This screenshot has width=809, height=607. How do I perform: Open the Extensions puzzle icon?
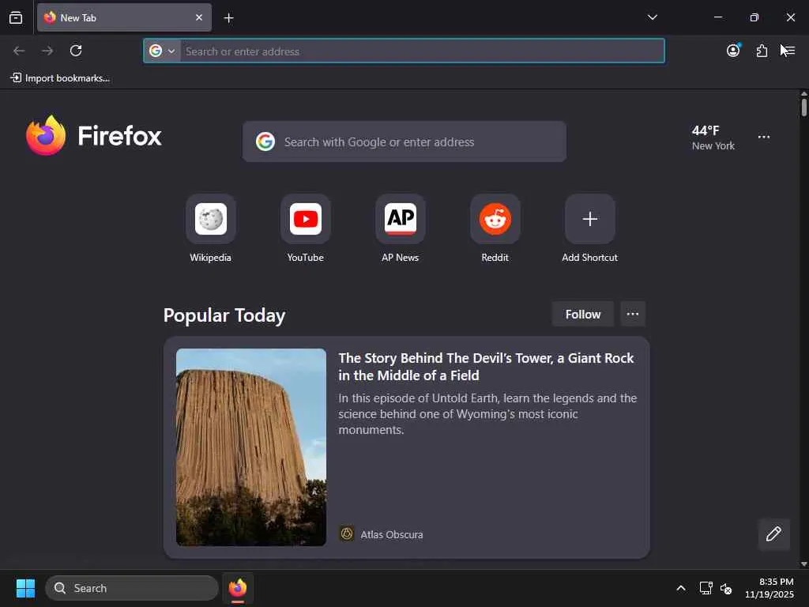coord(762,51)
